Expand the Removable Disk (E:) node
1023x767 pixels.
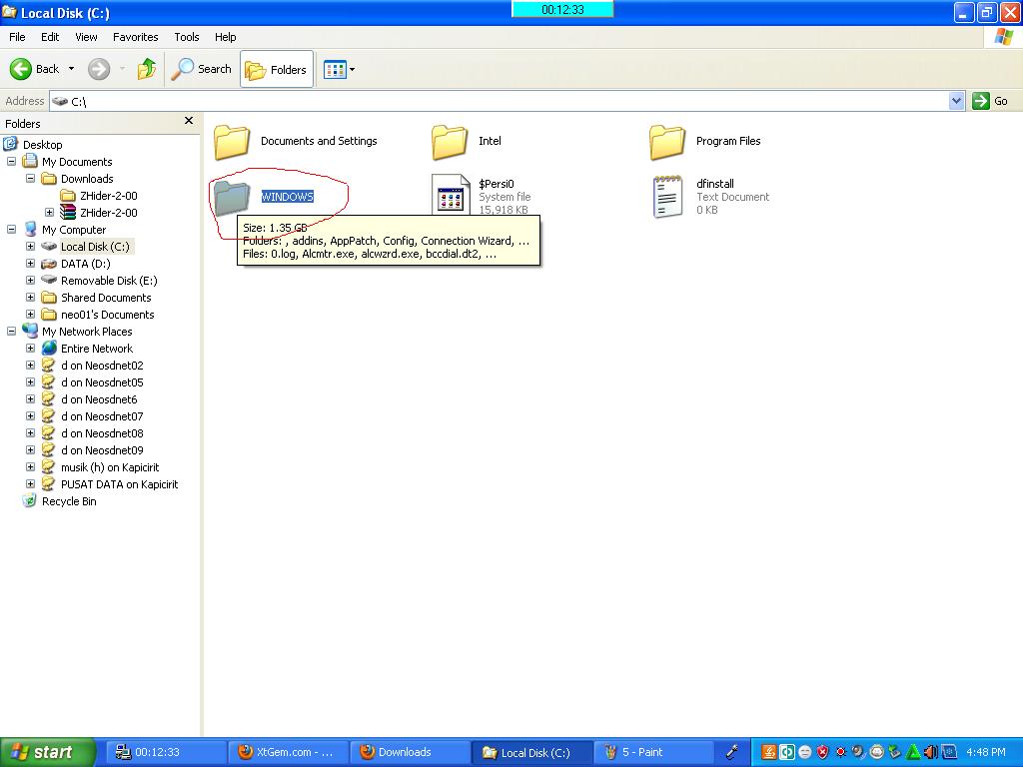(30, 280)
